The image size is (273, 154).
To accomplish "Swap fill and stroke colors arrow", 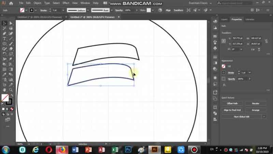I will [x=12, y=95].
